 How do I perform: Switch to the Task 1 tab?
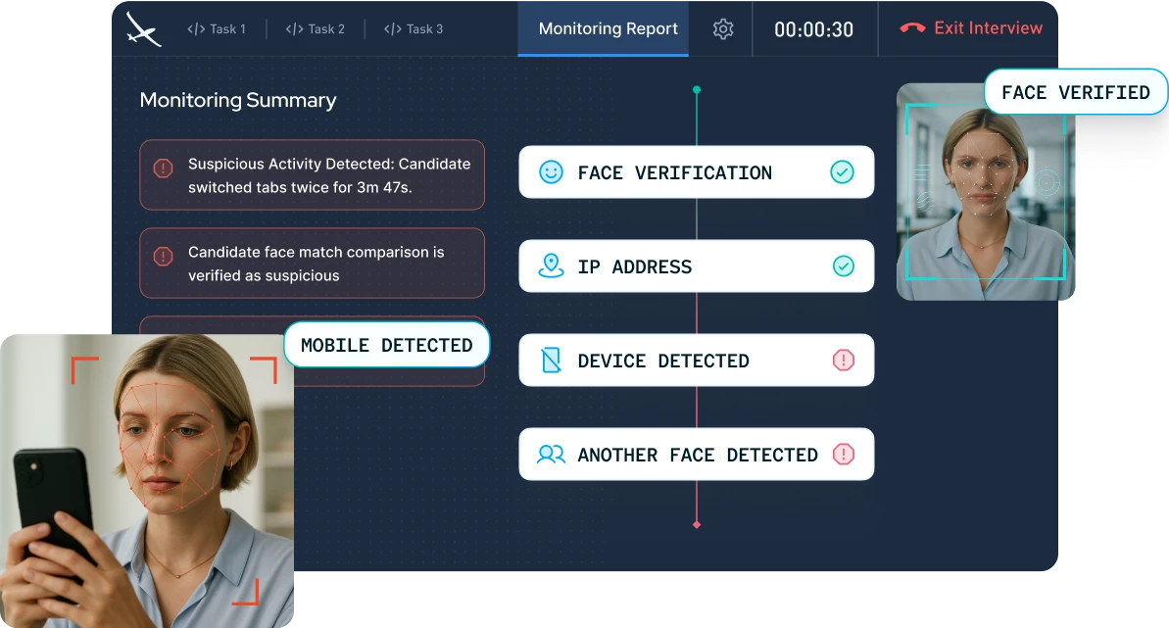pos(217,29)
